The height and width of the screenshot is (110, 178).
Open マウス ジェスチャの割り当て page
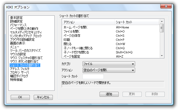(26, 58)
